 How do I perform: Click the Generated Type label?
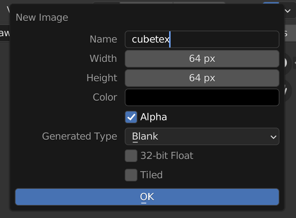(x=79, y=136)
